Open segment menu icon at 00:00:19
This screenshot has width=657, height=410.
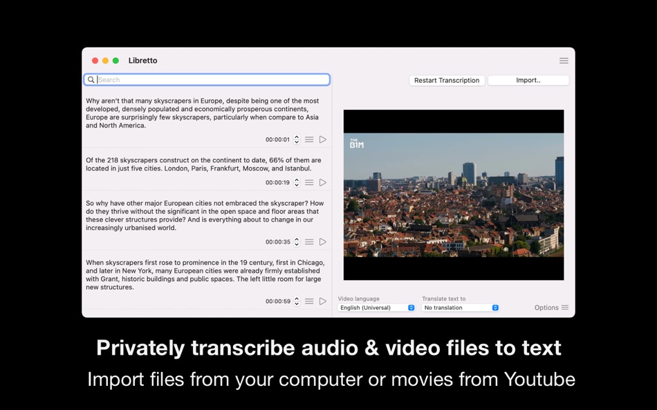tap(309, 182)
